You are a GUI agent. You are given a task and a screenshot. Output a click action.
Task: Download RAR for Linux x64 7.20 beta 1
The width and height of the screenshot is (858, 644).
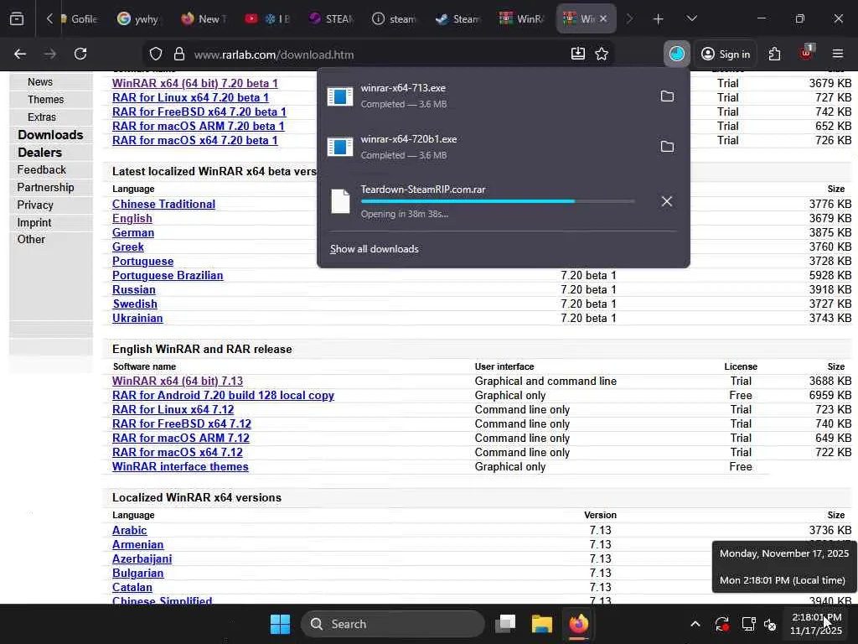click(190, 97)
